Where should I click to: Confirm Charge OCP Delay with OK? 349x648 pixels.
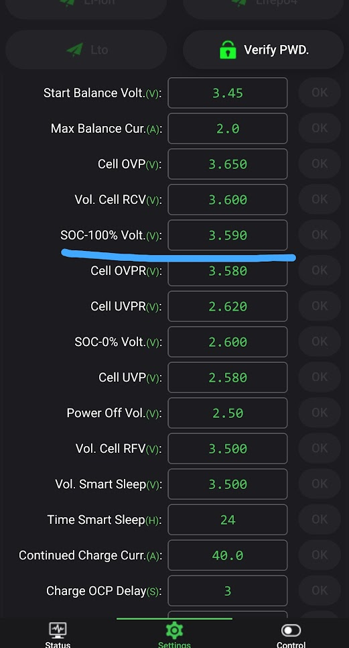pyautogui.click(x=320, y=590)
